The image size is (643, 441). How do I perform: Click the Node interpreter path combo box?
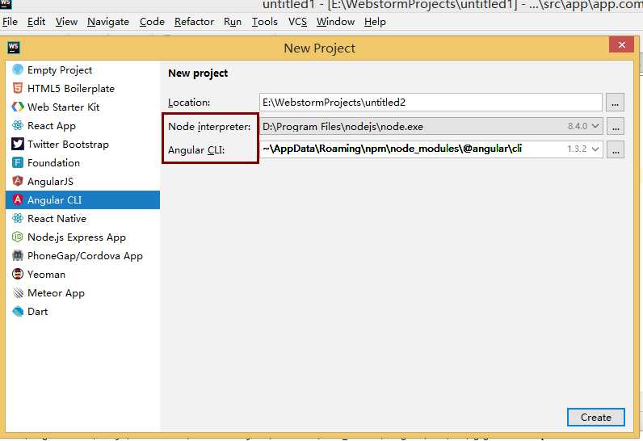431,126
